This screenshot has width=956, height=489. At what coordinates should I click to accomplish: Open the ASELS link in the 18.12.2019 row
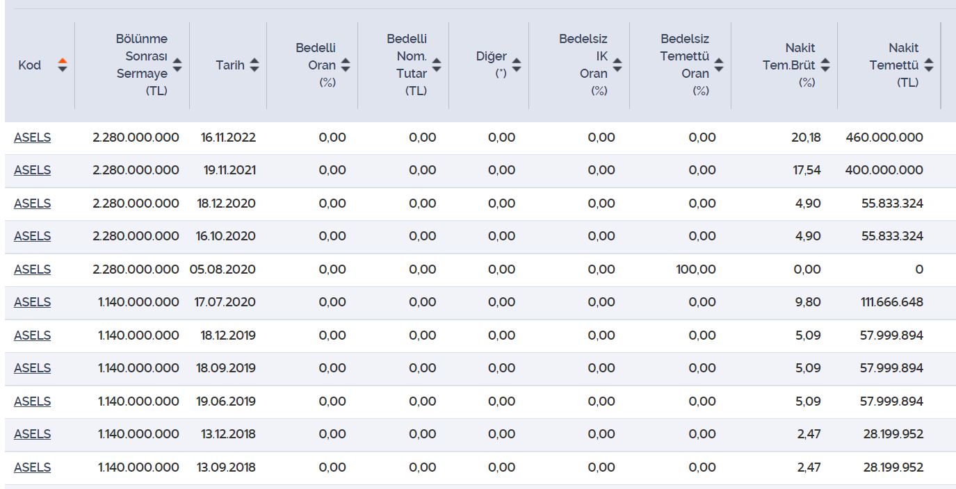(x=33, y=335)
